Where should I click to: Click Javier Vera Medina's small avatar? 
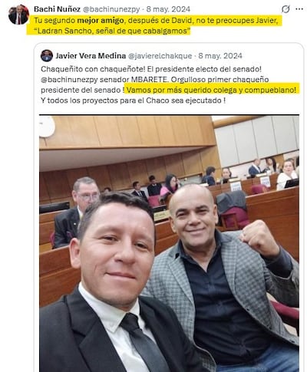47,56
